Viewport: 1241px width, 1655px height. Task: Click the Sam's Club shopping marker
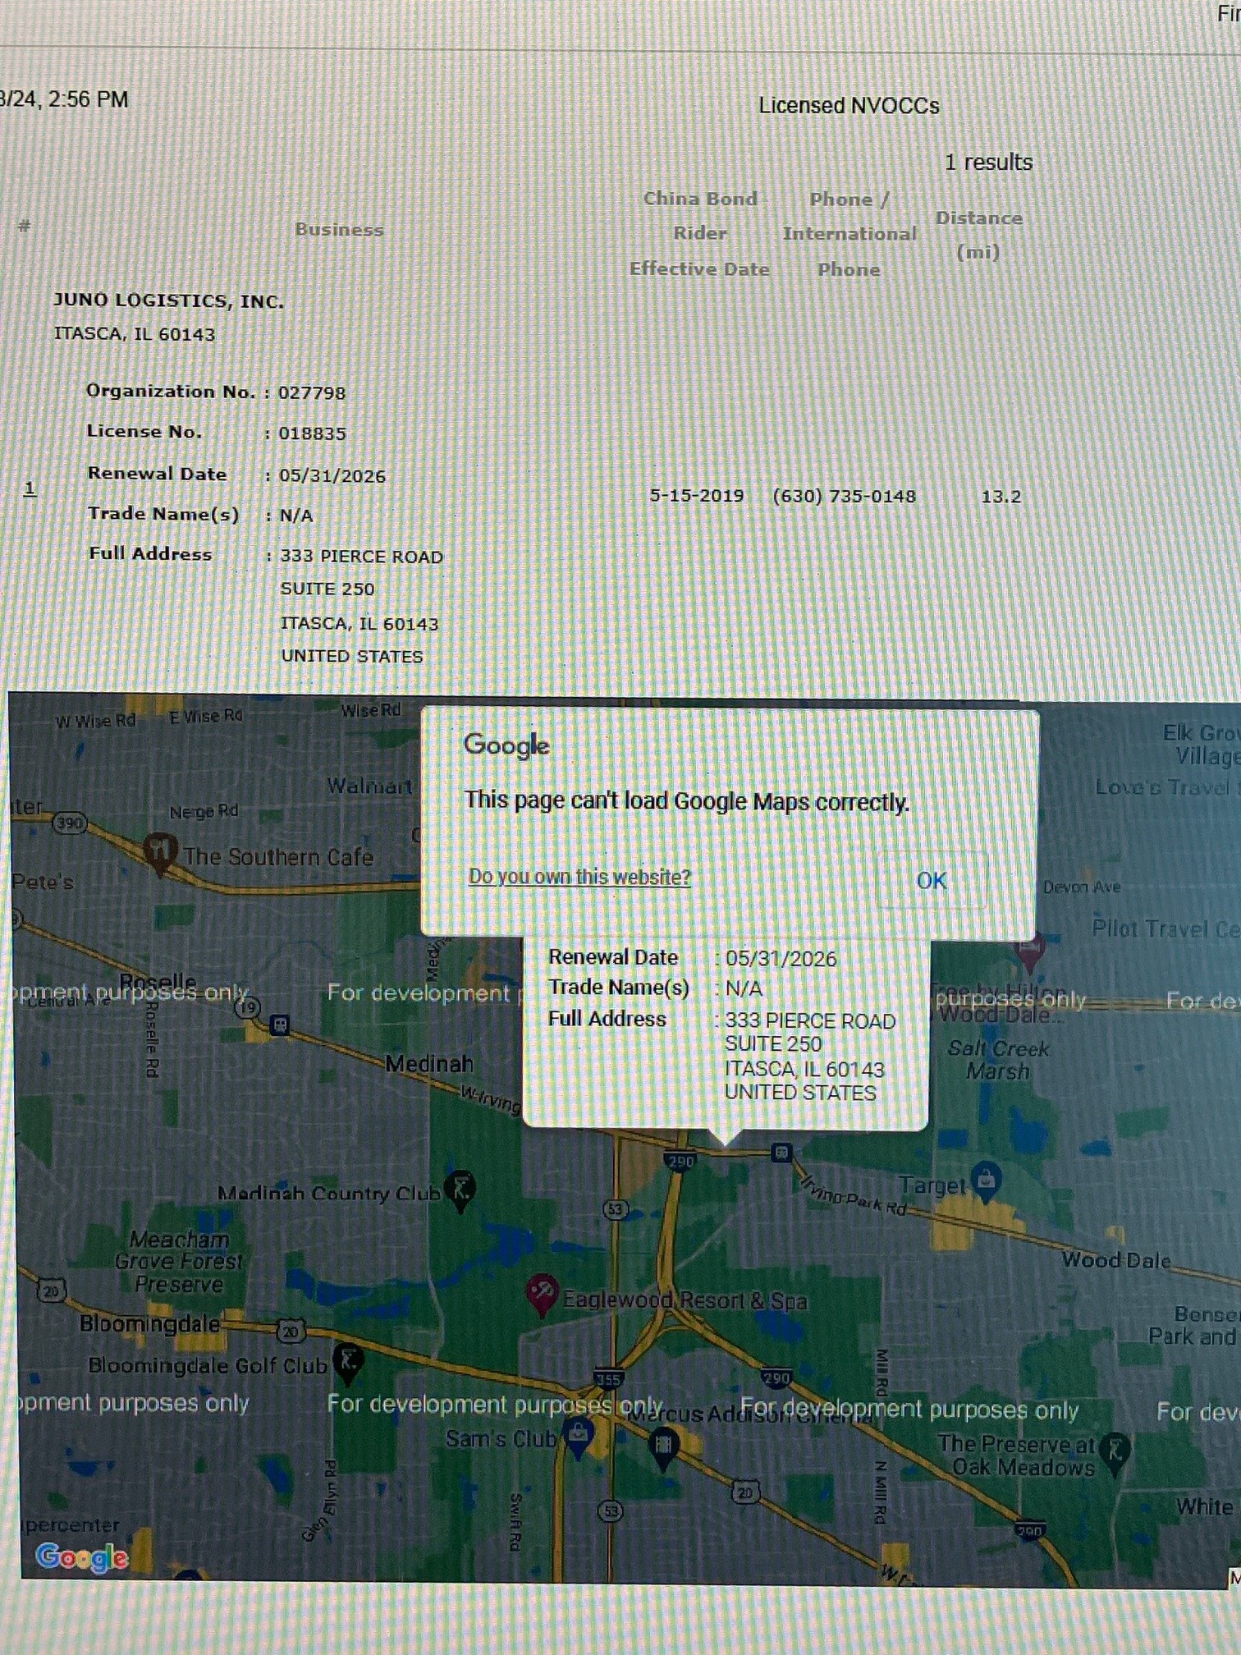click(x=579, y=1437)
